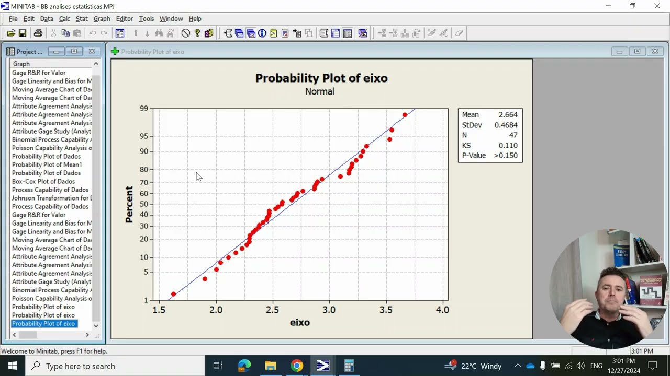Click the Close All Graphs icon
The height and width of the screenshot is (376, 670).
[x=363, y=33]
